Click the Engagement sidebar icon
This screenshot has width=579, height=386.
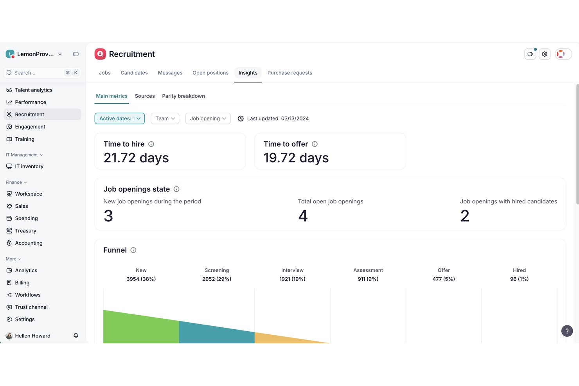click(9, 127)
